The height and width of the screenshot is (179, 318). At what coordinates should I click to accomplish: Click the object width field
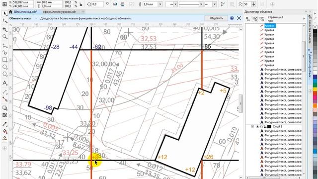pyautogui.click(x=52, y=2)
